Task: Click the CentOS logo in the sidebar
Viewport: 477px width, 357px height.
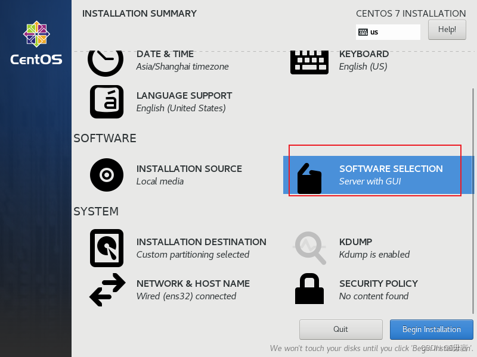Action: click(35, 40)
